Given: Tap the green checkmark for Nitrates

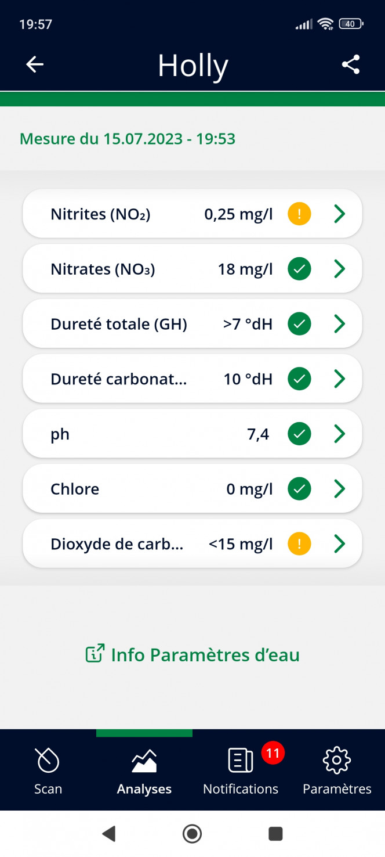Looking at the screenshot, I should (x=299, y=269).
